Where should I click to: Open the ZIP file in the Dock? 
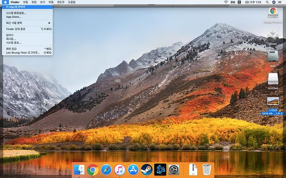(193, 169)
